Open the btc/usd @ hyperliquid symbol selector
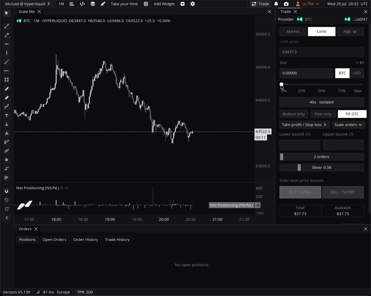Viewport: 371px width, 296px height. (x=28, y=4)
